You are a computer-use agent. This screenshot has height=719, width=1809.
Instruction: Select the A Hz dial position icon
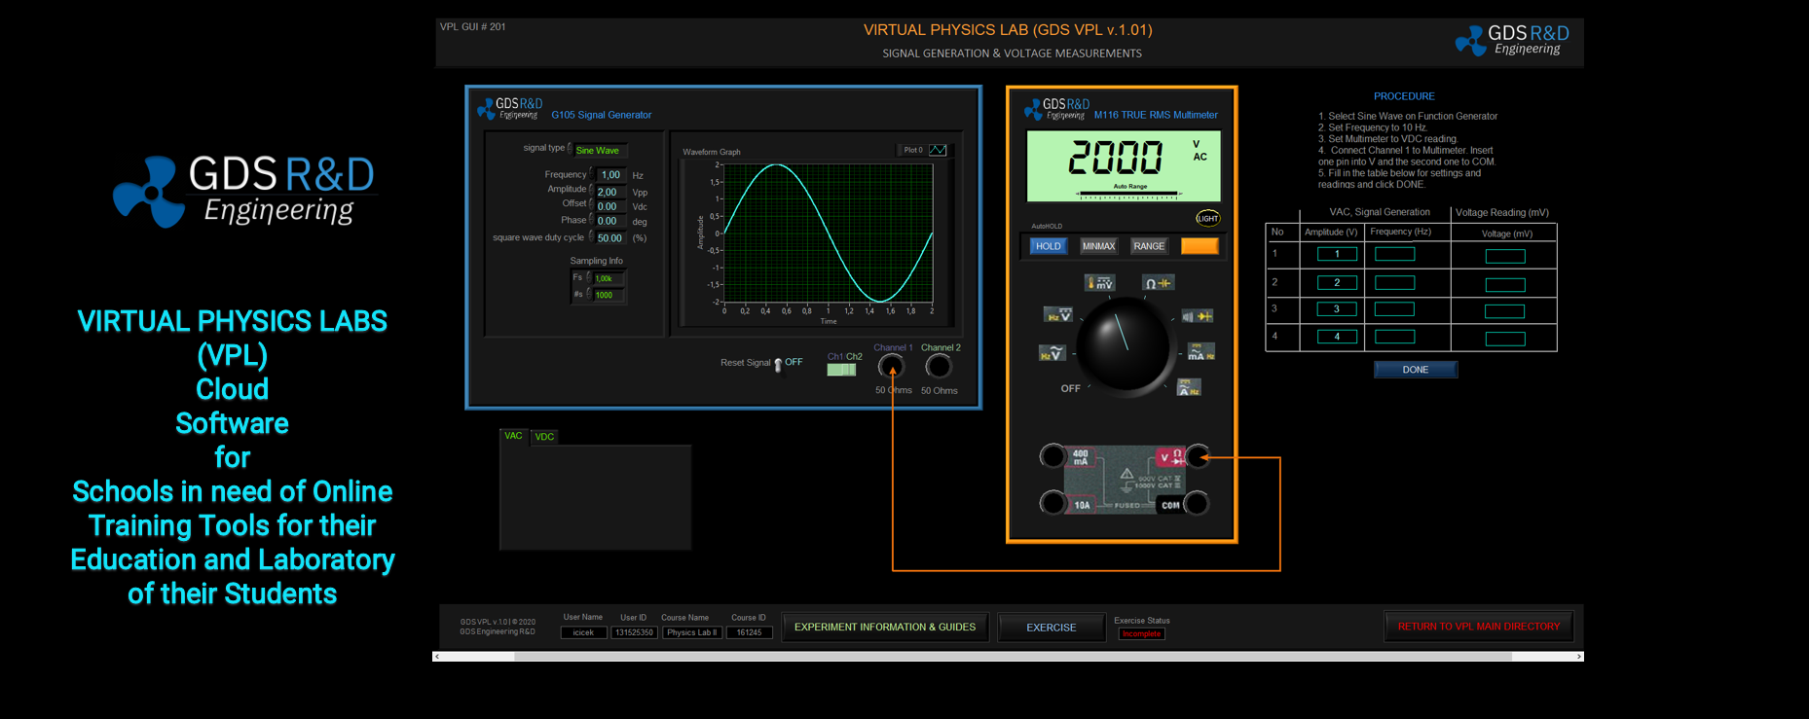click(1189, 387)
